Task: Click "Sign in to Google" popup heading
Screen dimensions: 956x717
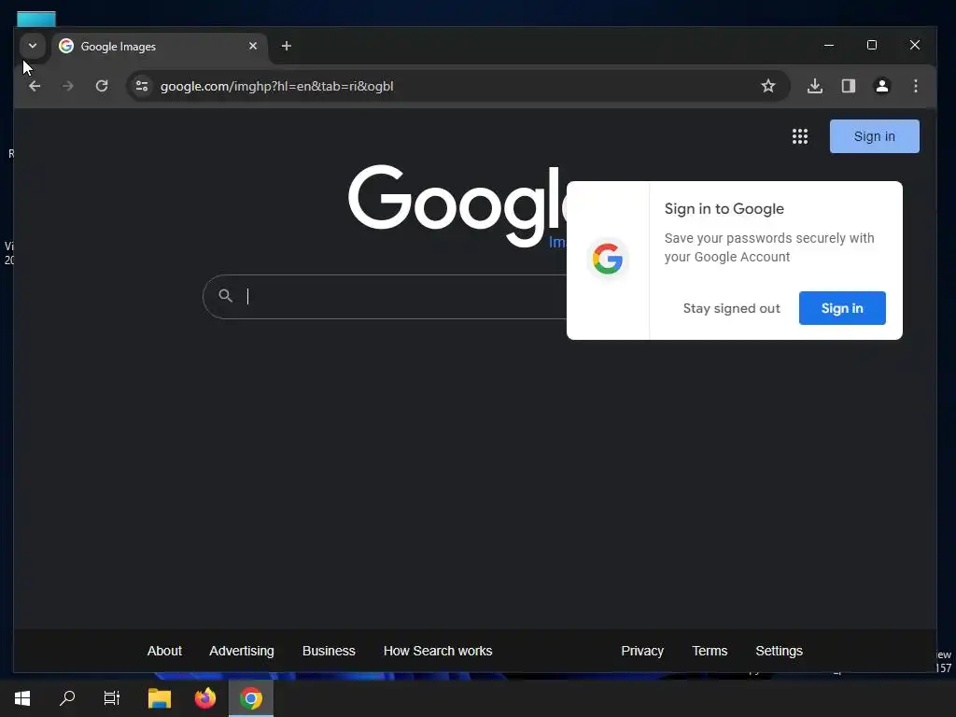Action: click(x=724, y=208)
